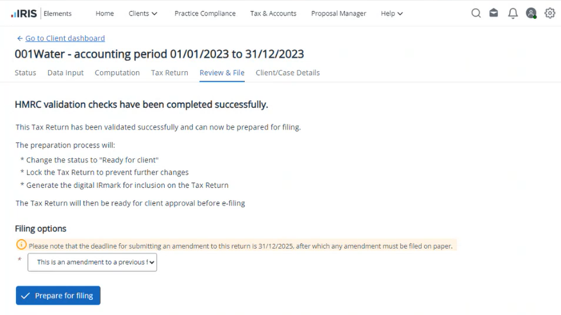Switch to the Computation tab
This screenshot has height=315, width=561.
tap(117, 73)
